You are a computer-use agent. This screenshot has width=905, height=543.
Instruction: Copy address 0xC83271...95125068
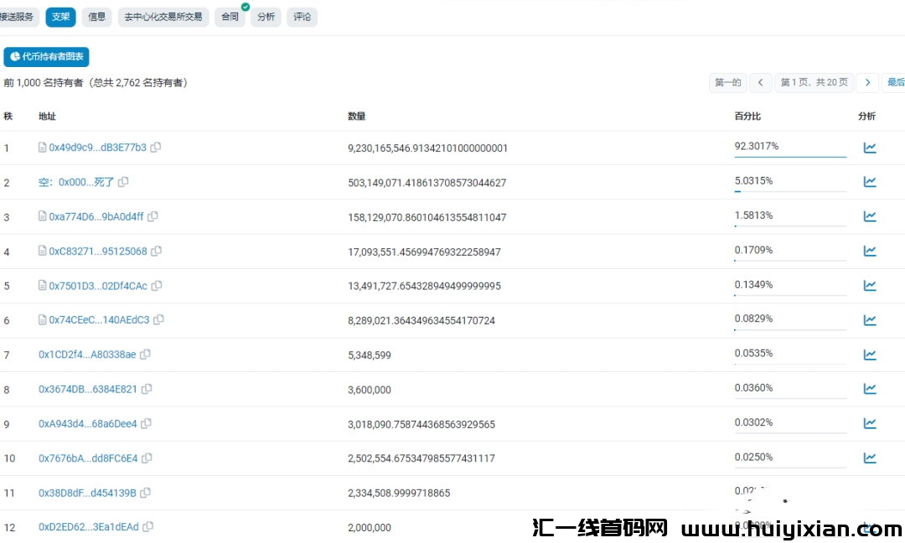[157, 251]
